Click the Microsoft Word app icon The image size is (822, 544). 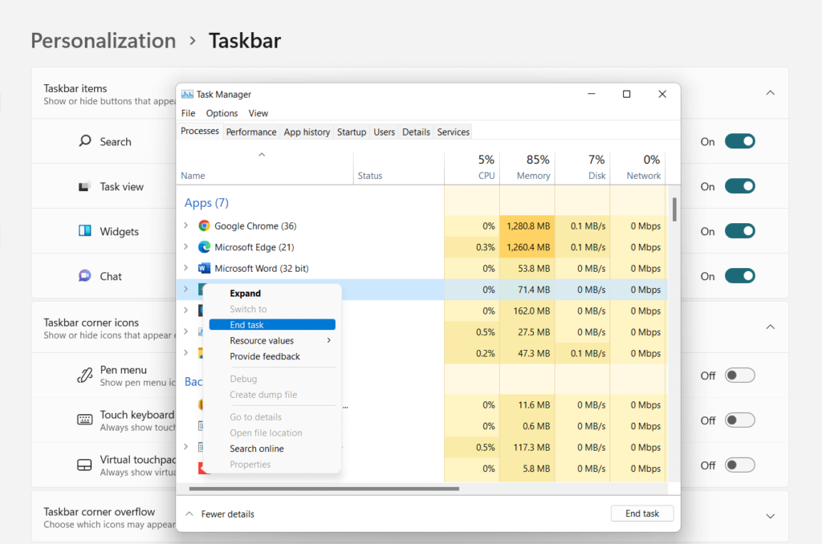pos(204,268)
